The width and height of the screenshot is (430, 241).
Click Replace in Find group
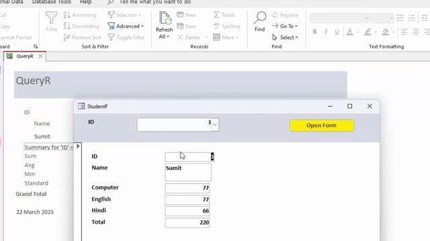[x=285, y=15]
